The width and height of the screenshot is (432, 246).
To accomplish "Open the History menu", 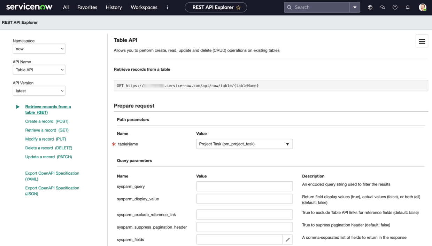I will click(x=114, y=7).
